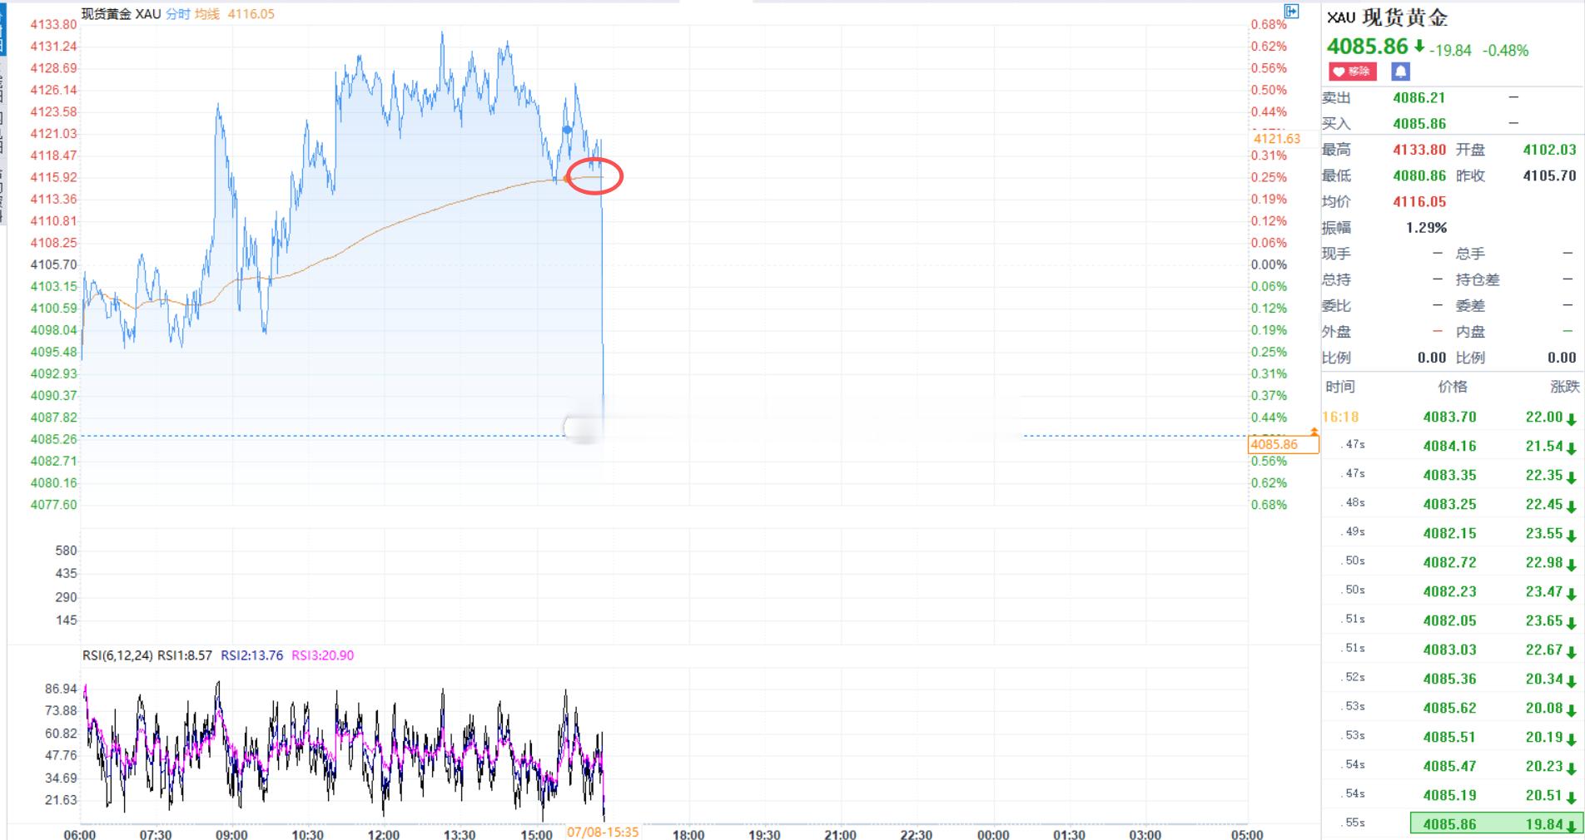The image size is (1585, 840).
Task: Collapse the quote side panel icon
Action: [x=1291, y=11]
